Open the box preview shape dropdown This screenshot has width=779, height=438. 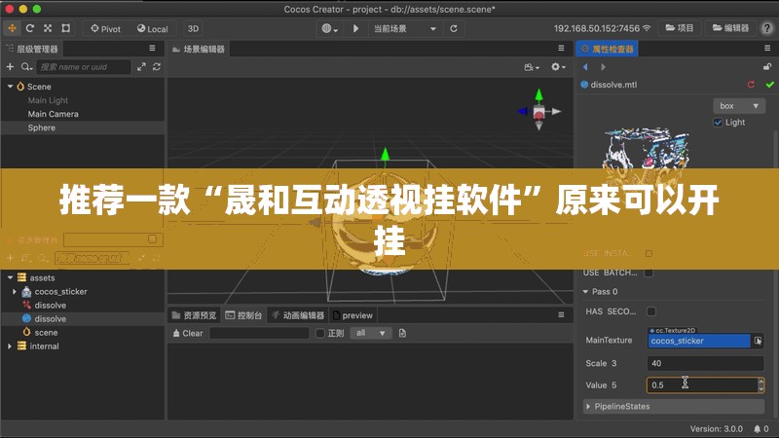click(739, 105)
